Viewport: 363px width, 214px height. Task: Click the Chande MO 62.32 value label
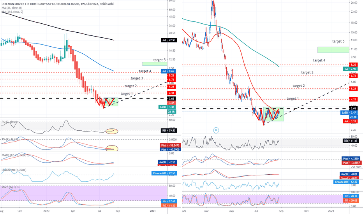pyautogui.click(x=346, y=182)
